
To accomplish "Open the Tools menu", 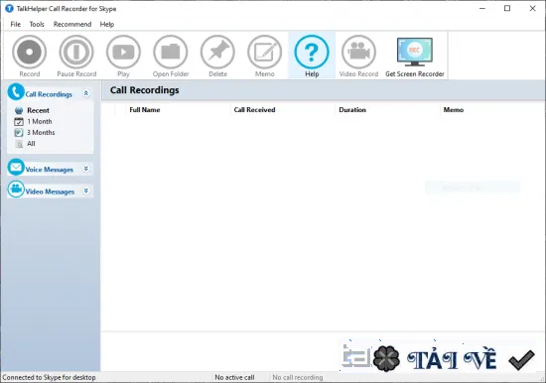I will [x=37, y=24].
